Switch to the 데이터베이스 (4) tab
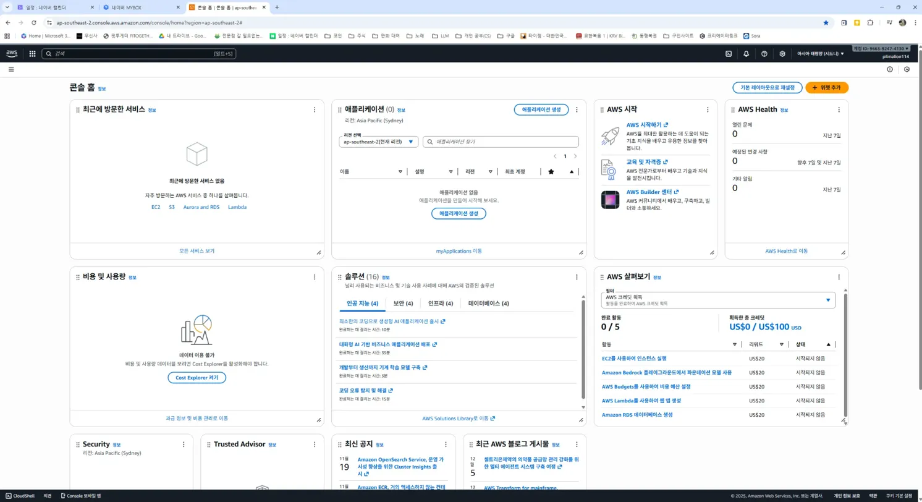 489,304
